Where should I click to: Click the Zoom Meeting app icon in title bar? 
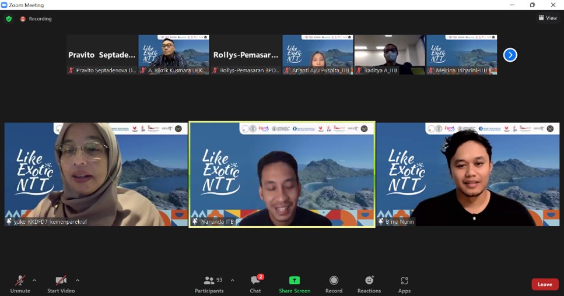pyautogui.click(x=4, y=5)
